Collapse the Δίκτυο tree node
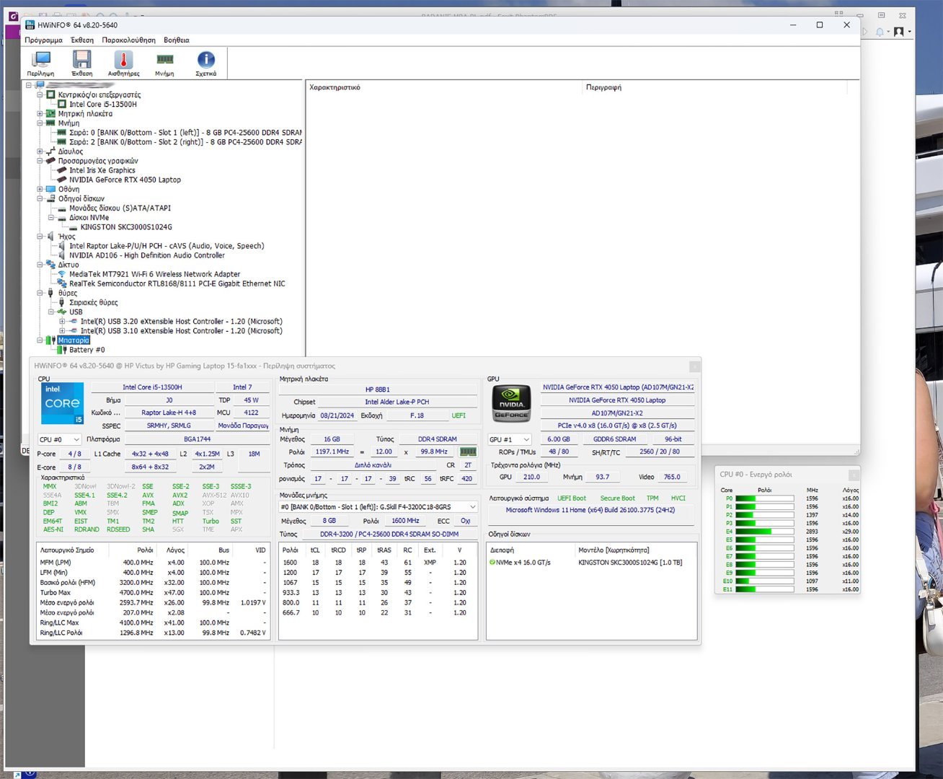The image size is (943, 779). click(x=40, y=265)
